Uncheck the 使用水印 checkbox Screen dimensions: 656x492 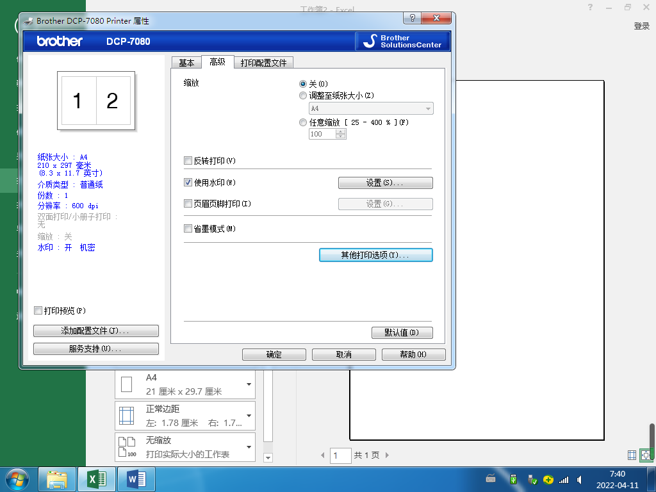(188, 183)
